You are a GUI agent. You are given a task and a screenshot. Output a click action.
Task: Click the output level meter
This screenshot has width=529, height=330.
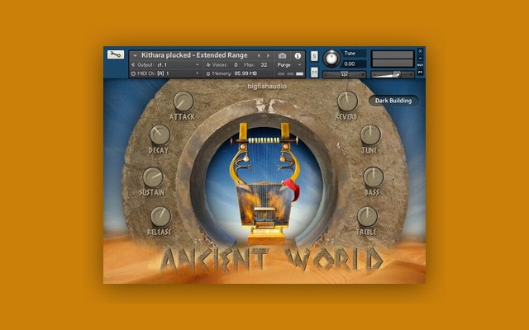coord(393,59)
